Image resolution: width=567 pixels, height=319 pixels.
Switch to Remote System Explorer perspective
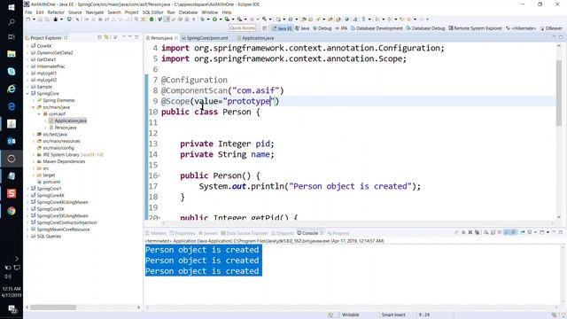(x=475, y=28)
